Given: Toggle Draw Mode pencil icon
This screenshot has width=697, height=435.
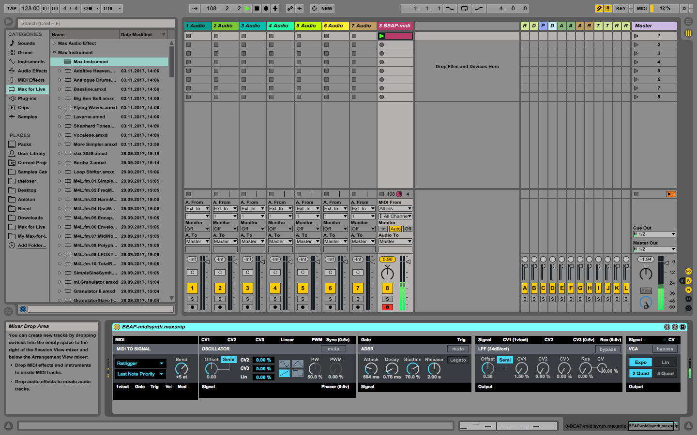Looking at the screenshot, I should (x=599, y=8).
